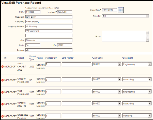Click the Product column header
Screen dimensions: 153x120
click(21, 58)
